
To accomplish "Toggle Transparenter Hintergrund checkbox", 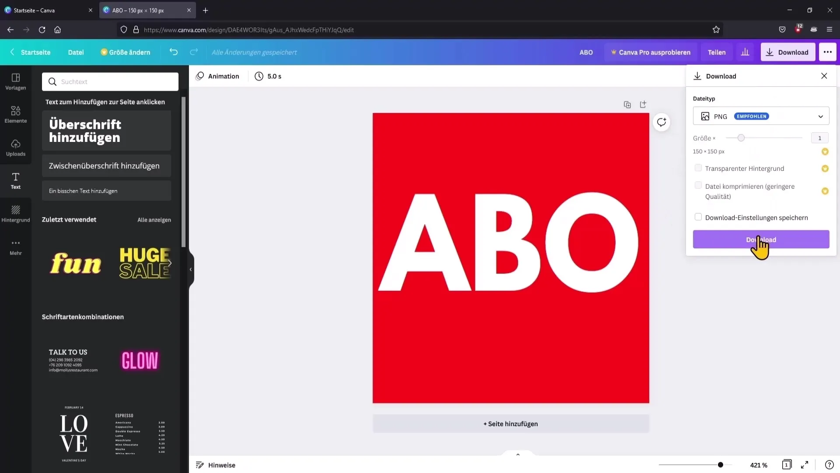I will [698, 168].
